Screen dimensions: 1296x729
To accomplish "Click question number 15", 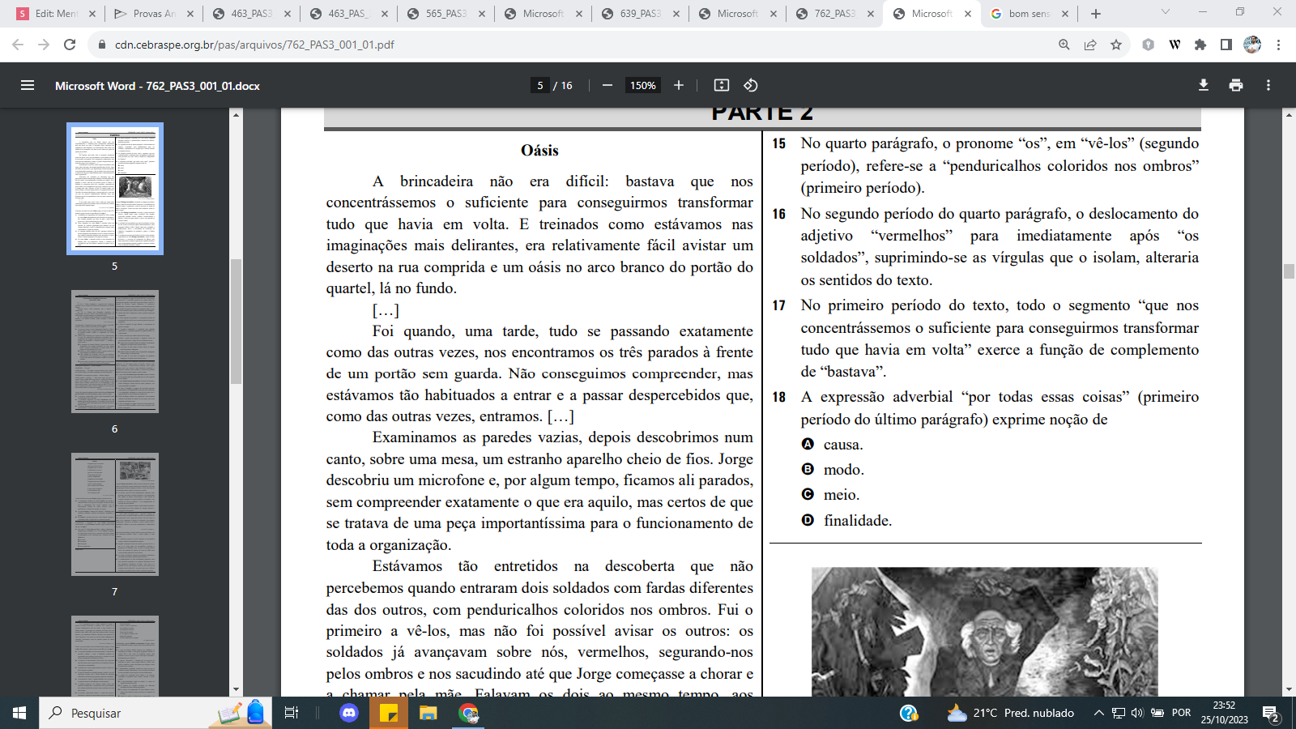I will (x=778, y=143).
